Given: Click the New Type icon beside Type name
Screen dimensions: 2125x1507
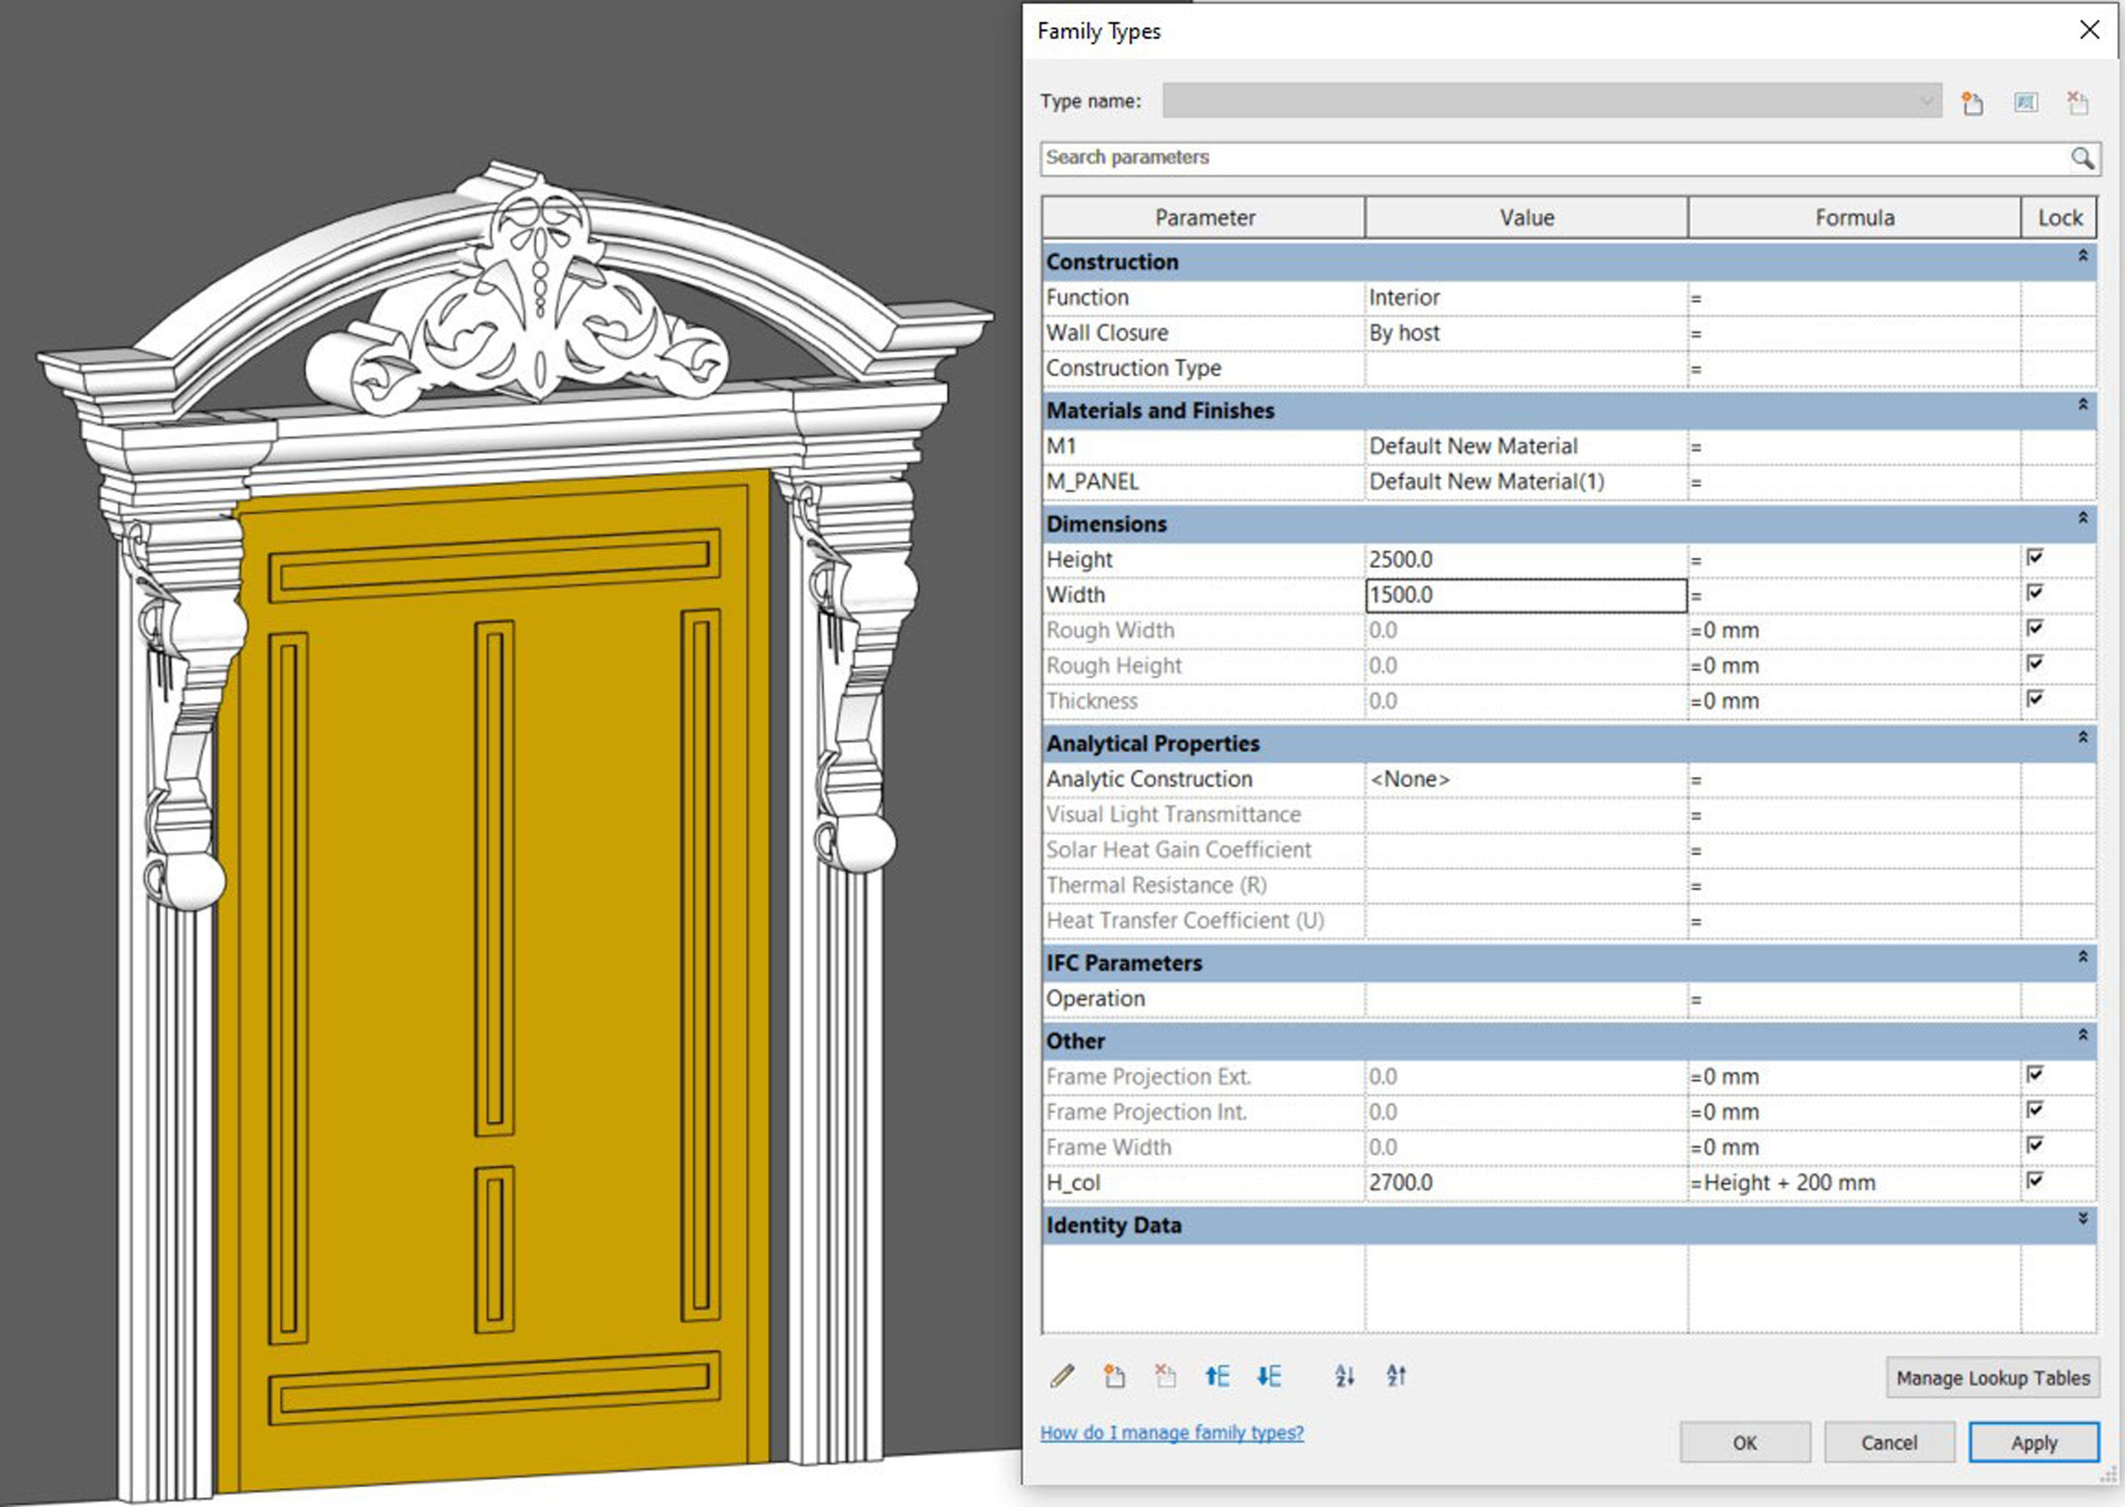Looking at the screenshot, I should 1973,103.
